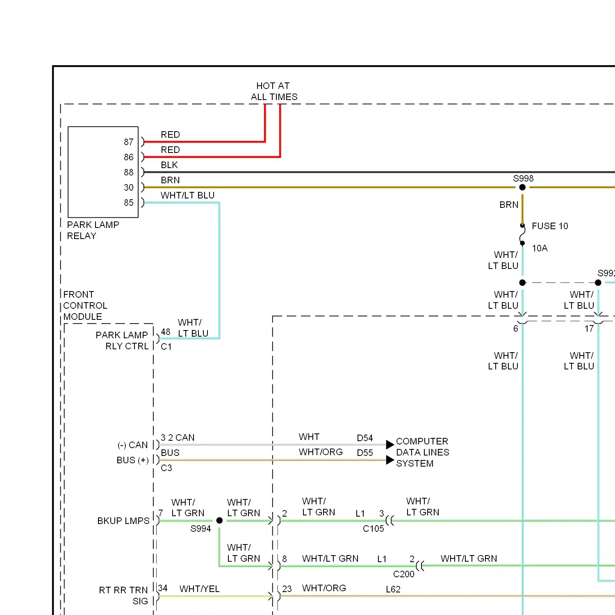Click relay terminal number 88
615x615 pixels.
(x=129, y=172)
